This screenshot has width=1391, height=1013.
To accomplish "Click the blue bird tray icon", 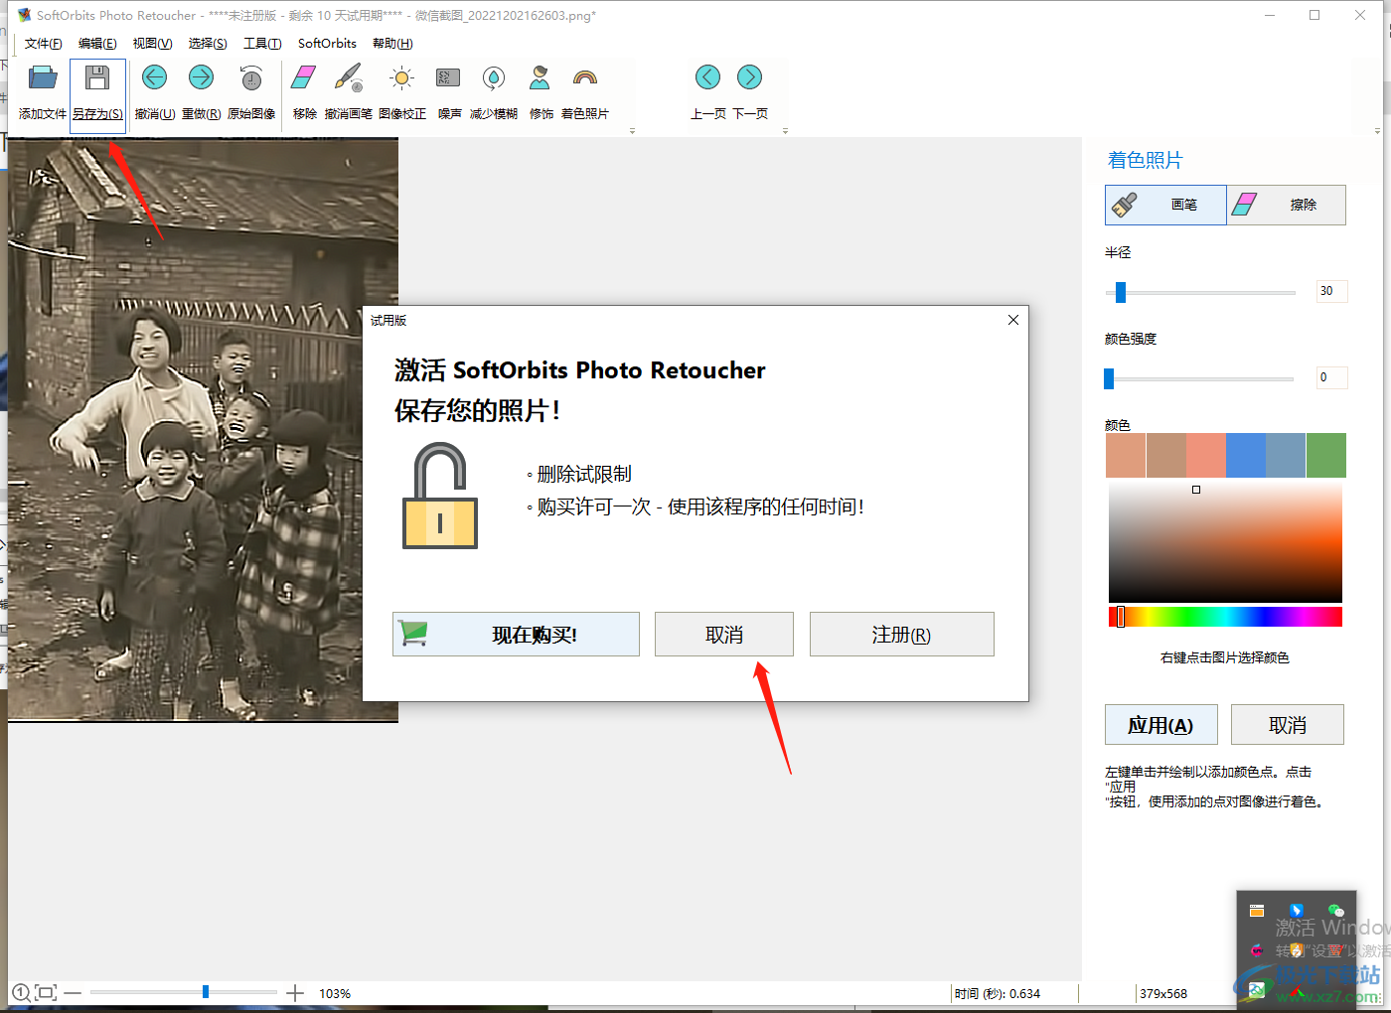I will tap(1296, 911).
